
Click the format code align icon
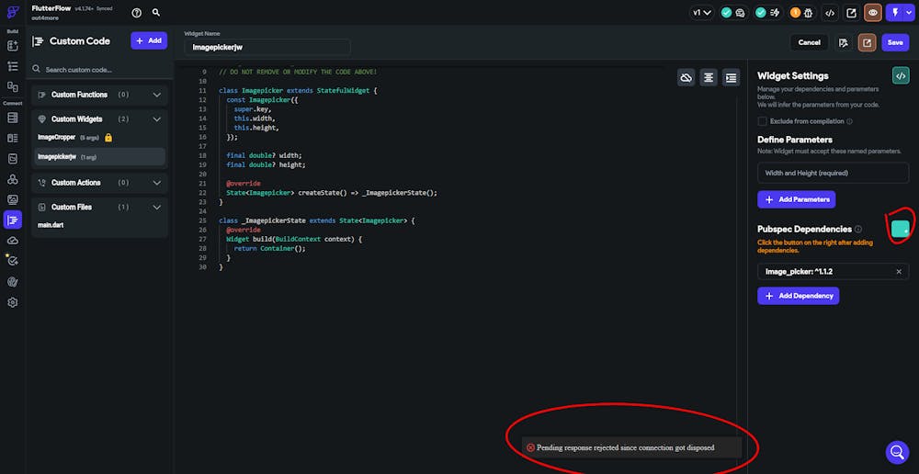[x=709, y=78]
